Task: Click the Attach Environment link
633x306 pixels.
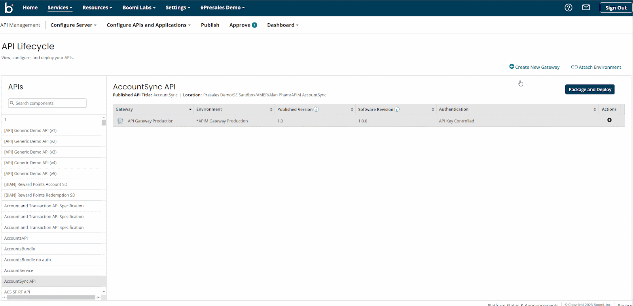Action: click(x=600, y=67)
